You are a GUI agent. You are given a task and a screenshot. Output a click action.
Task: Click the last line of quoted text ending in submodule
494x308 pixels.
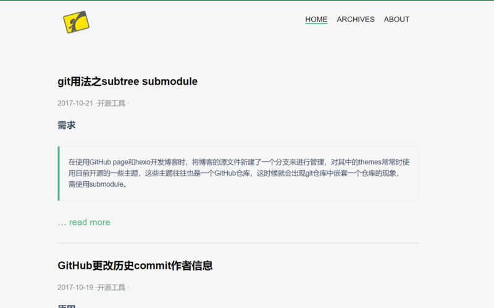tap(98, 184)
